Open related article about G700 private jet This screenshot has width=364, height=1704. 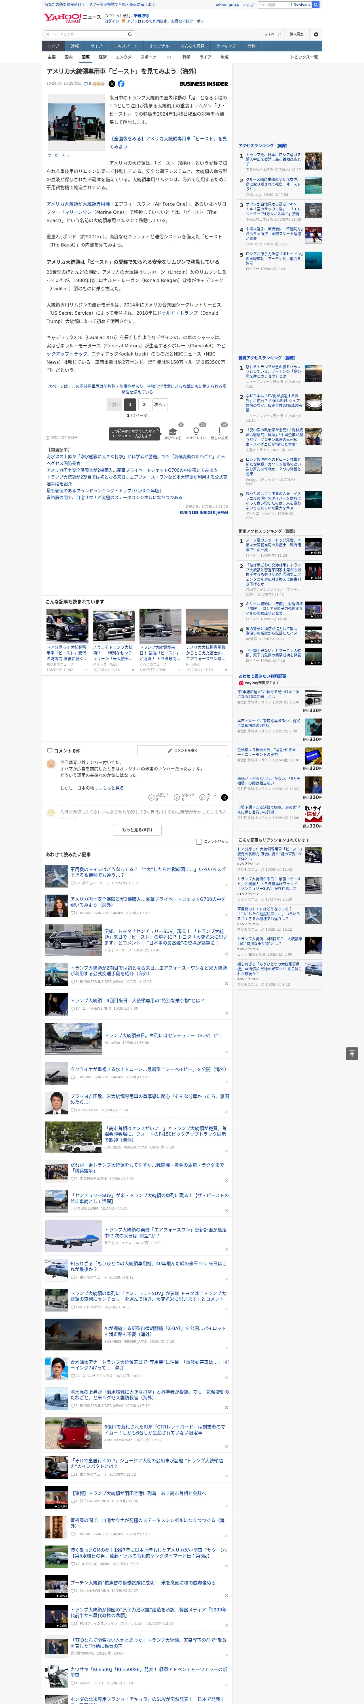click(132, 470)
